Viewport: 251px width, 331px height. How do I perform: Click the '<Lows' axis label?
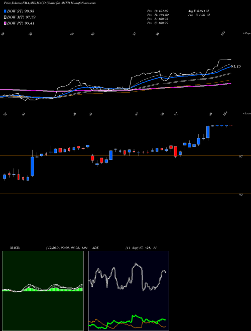246,113
